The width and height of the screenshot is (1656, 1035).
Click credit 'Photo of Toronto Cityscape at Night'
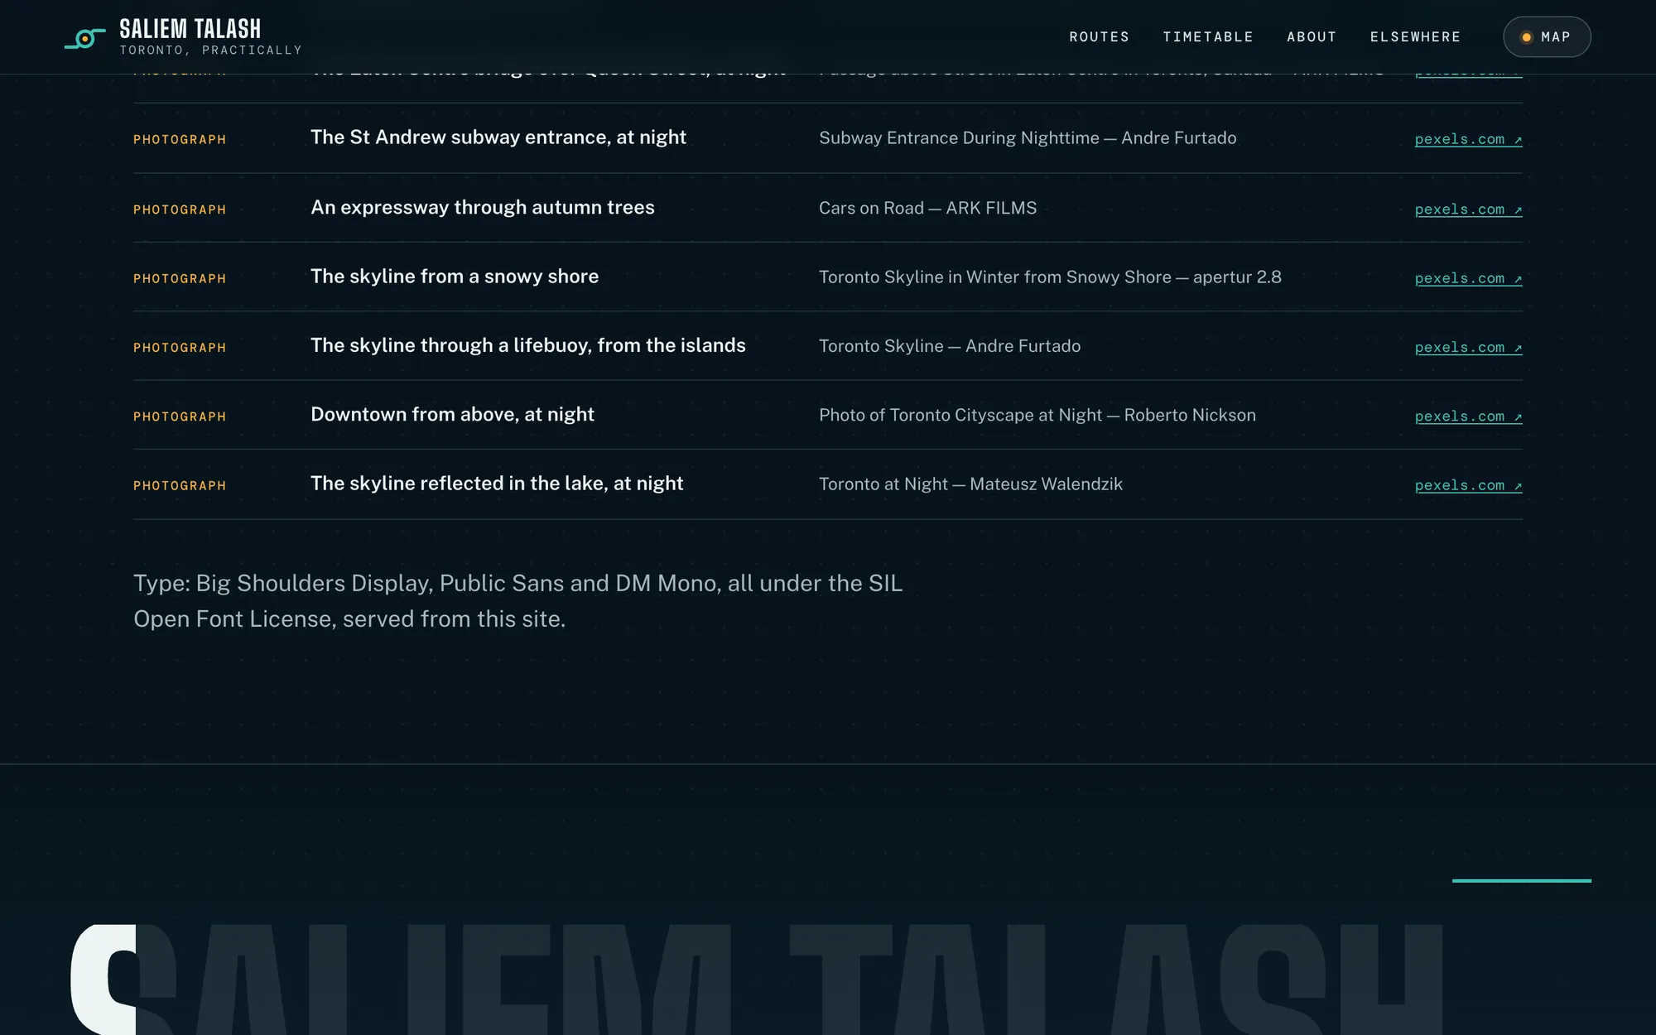point(960,415)
